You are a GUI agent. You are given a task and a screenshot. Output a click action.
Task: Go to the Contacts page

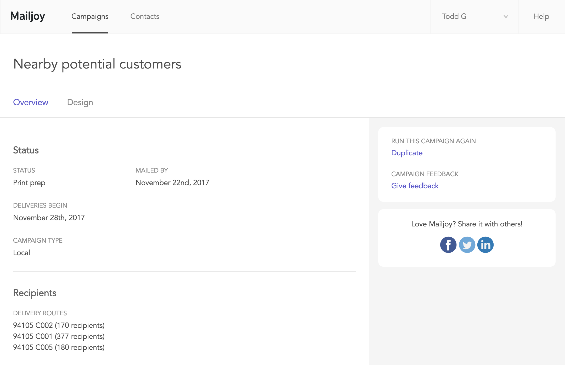tap(145, 16)
